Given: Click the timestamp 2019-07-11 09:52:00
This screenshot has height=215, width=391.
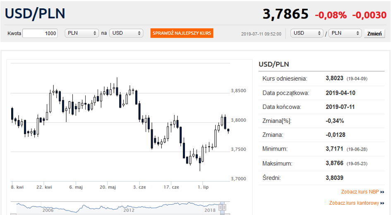Looking at the screenshot, I should [261, 34].
